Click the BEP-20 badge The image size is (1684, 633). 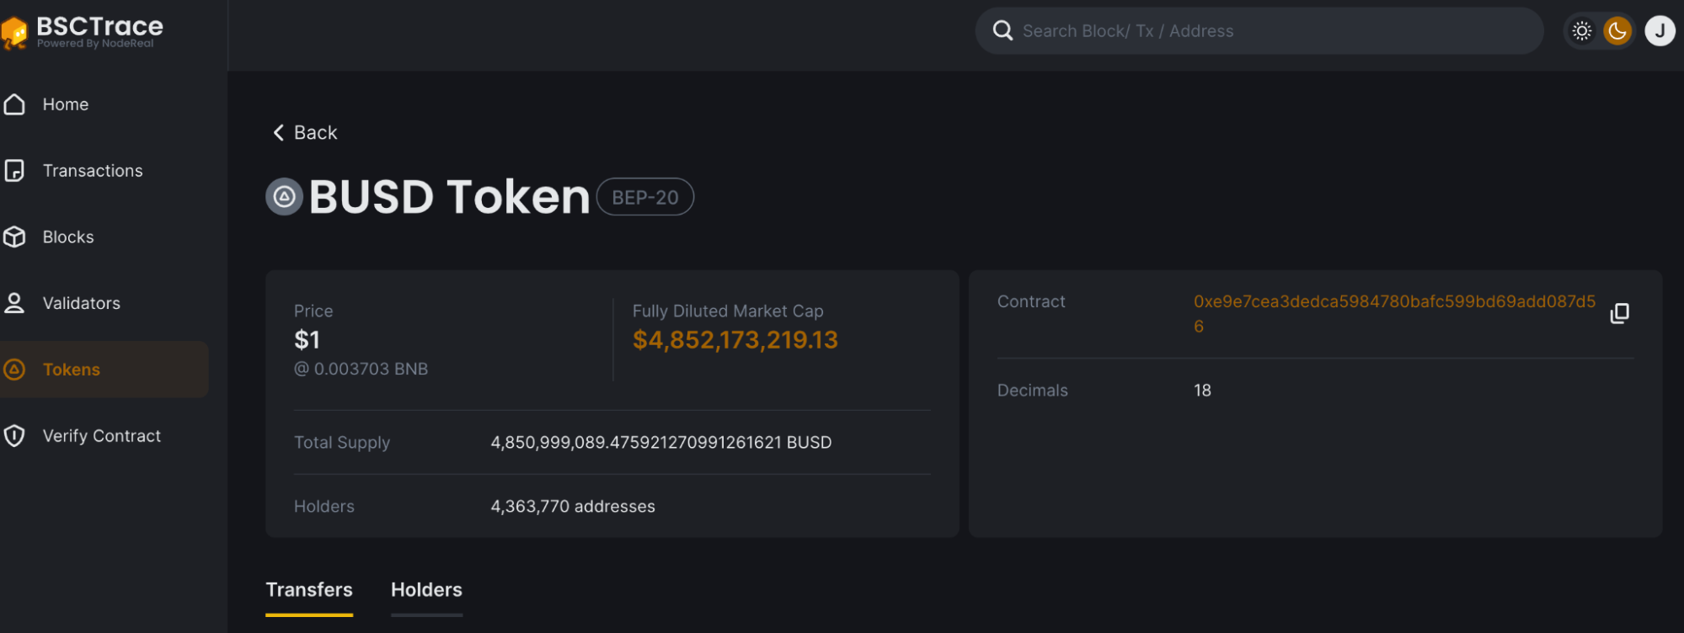[645, 197]
